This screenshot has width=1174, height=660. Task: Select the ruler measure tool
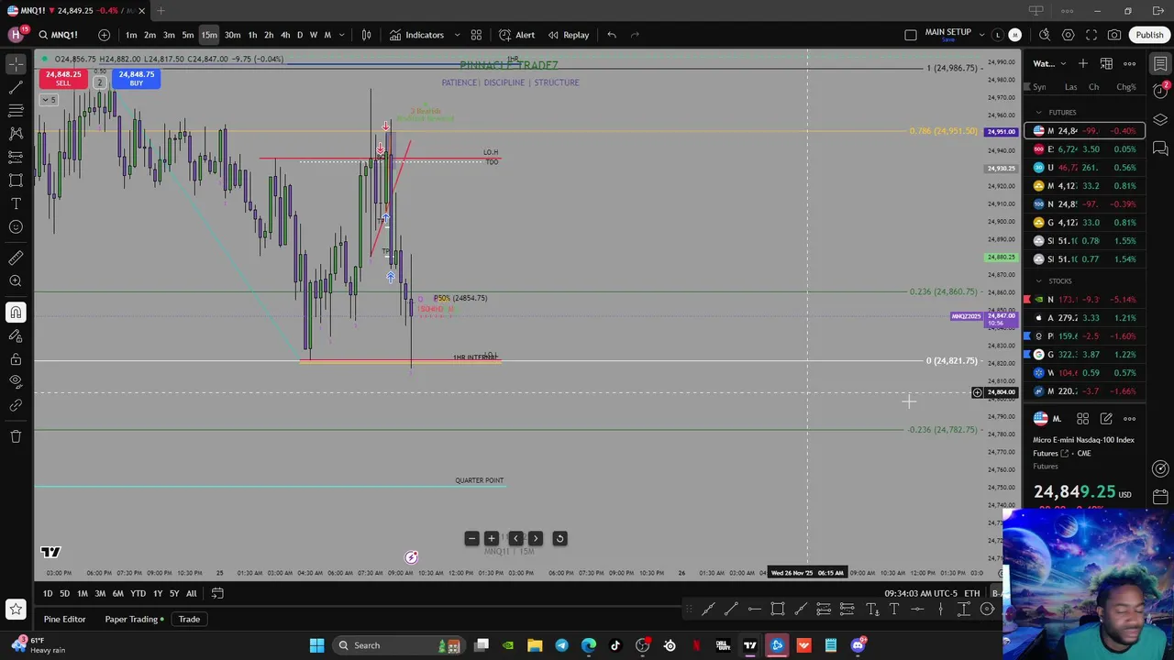point(16,258)
